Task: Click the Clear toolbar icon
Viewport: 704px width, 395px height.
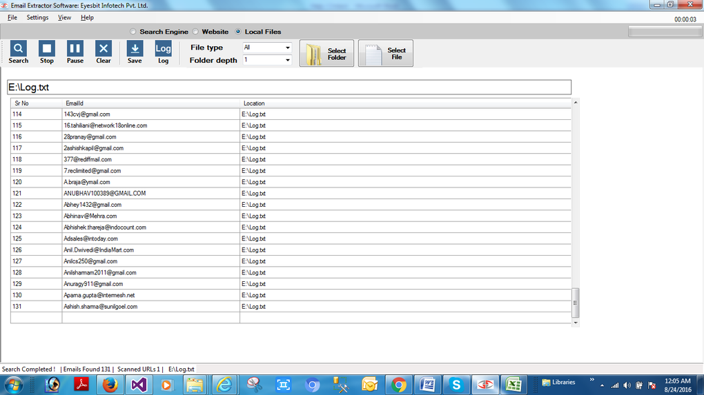Action: pos(104,52)
